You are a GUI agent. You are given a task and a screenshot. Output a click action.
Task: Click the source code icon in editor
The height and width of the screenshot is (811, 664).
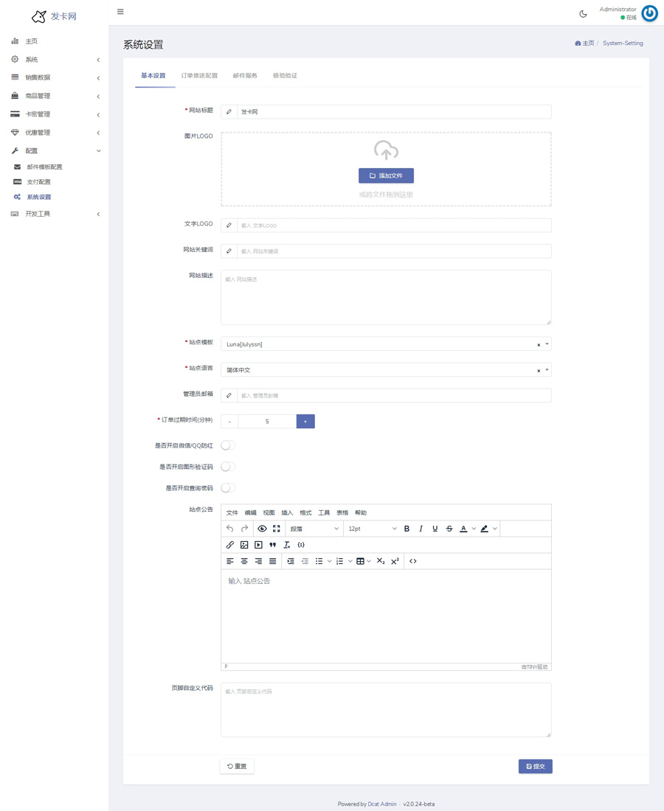(x=412, y=561)
